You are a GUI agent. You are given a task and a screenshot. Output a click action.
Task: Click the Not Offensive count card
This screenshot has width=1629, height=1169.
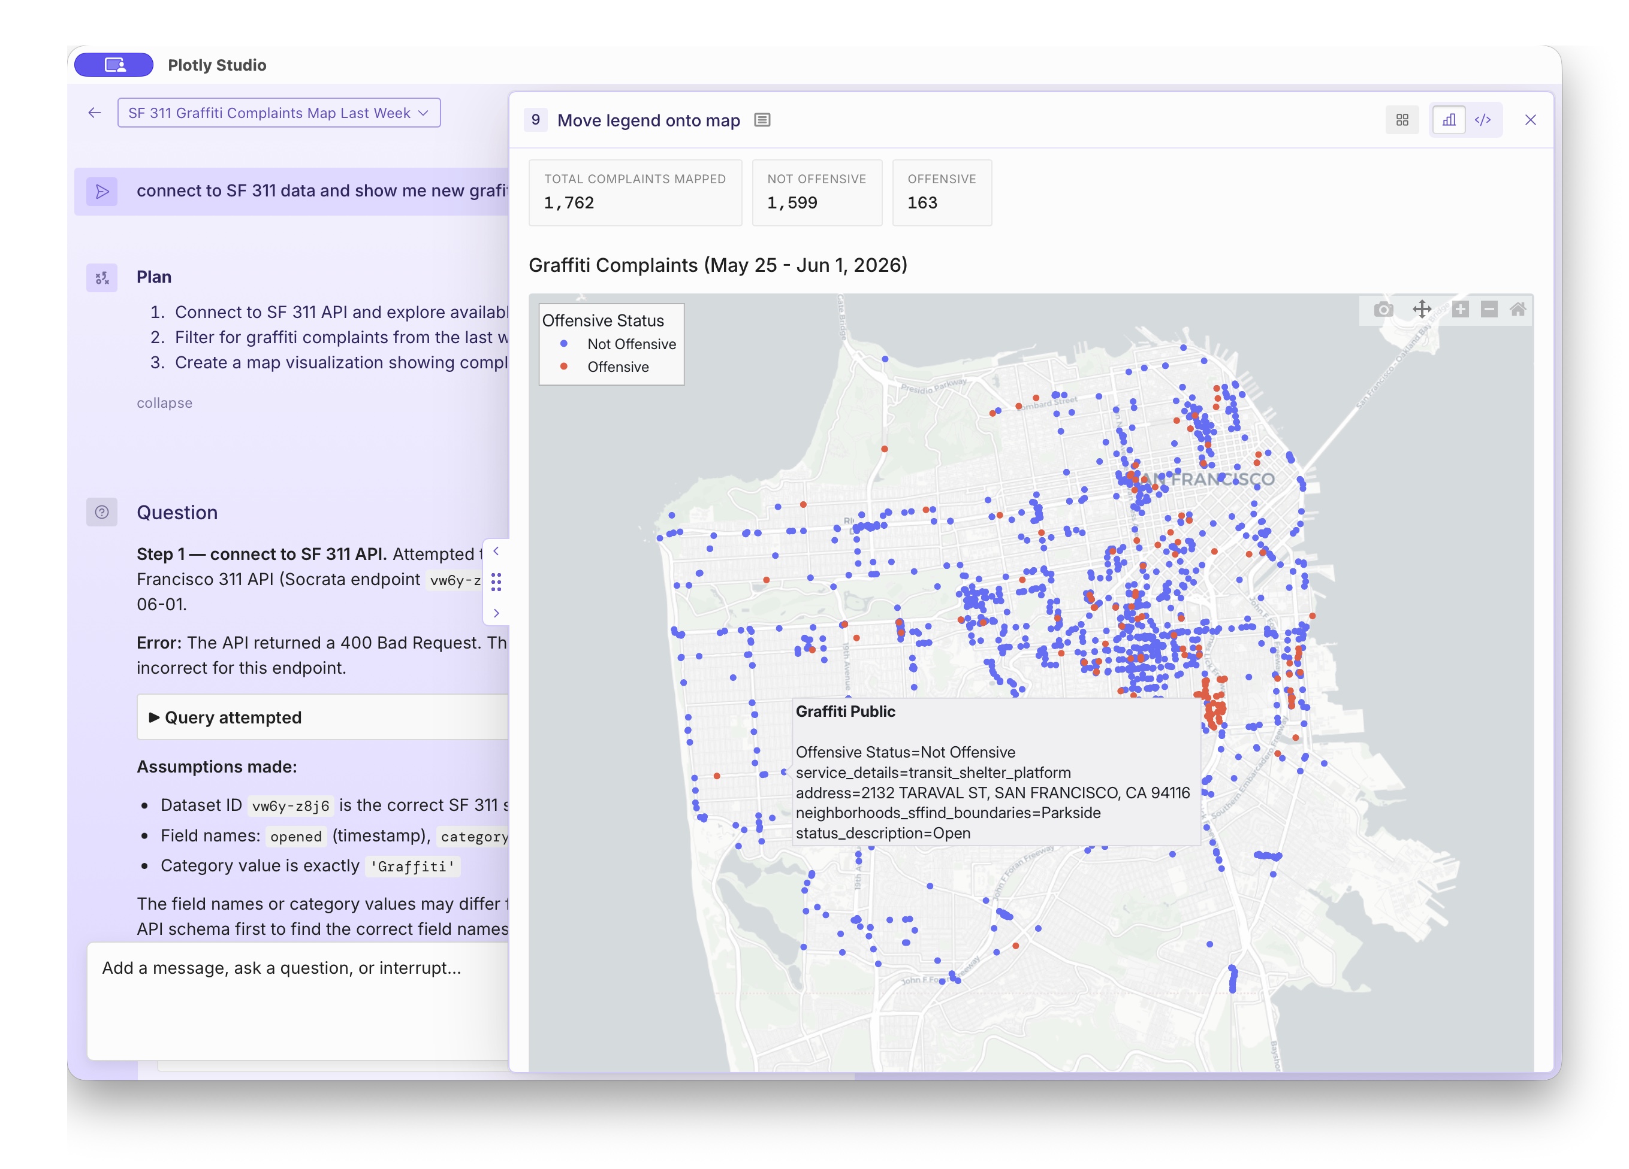(x=817, y=192)
